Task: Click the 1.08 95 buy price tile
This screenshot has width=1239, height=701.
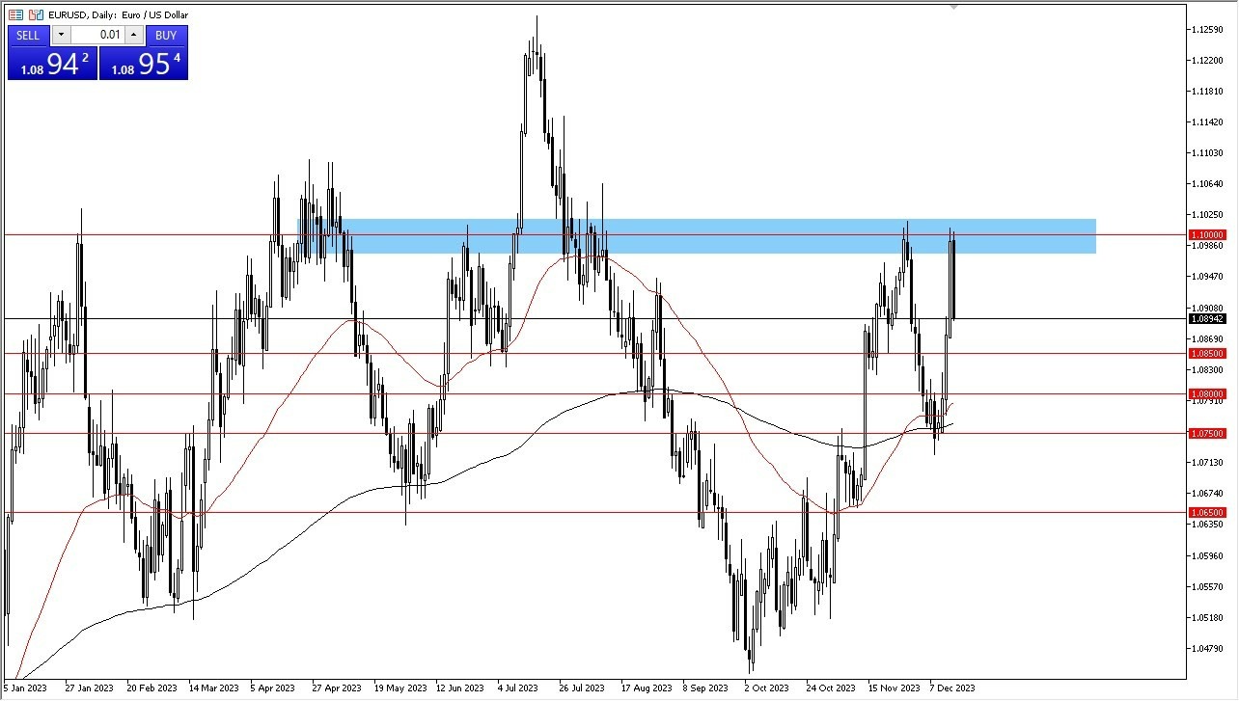Action: [144, 63]
